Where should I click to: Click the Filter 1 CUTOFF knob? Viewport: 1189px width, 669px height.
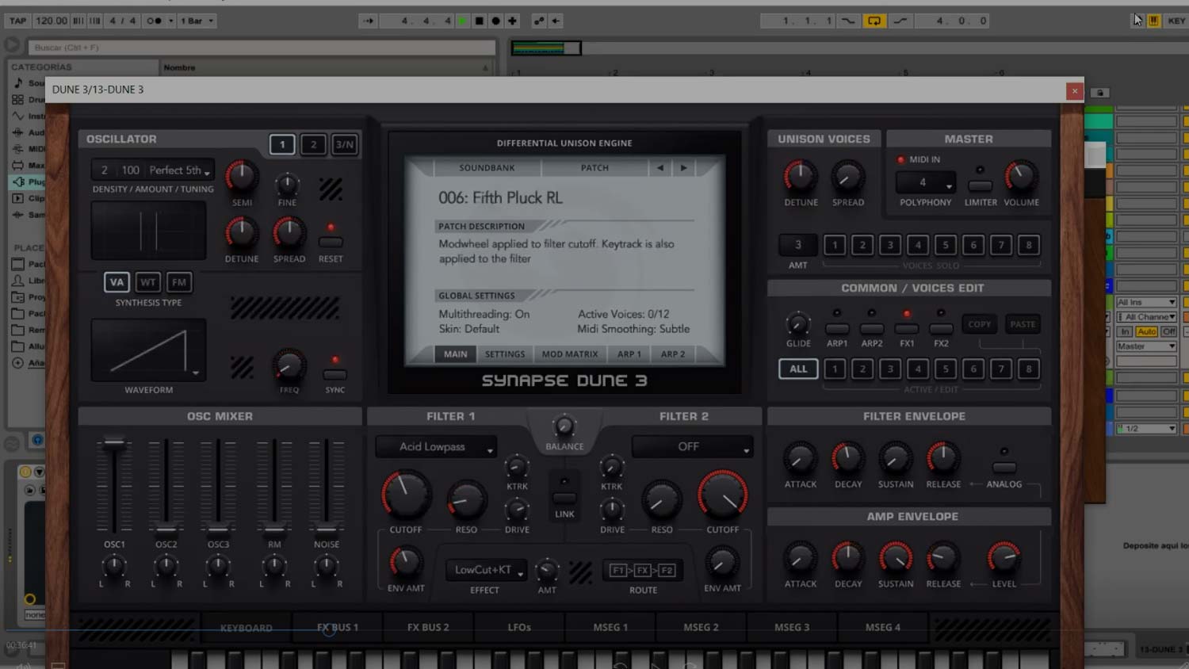pos(406,495)
